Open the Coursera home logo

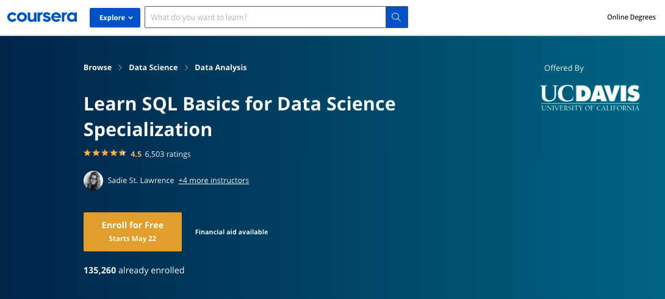42,17
